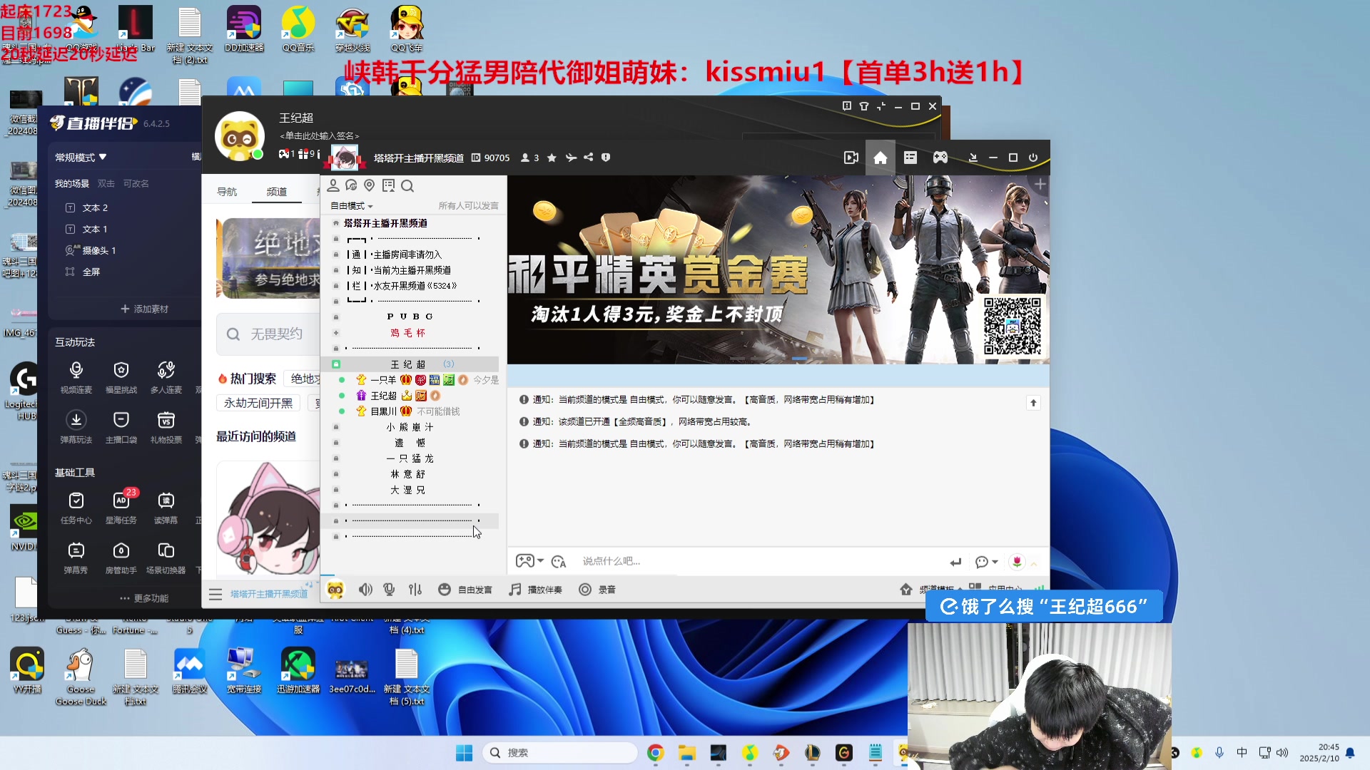Select the 文本 1 source in 直播伴侣
1370x770 pixels.
coord(95,230)
